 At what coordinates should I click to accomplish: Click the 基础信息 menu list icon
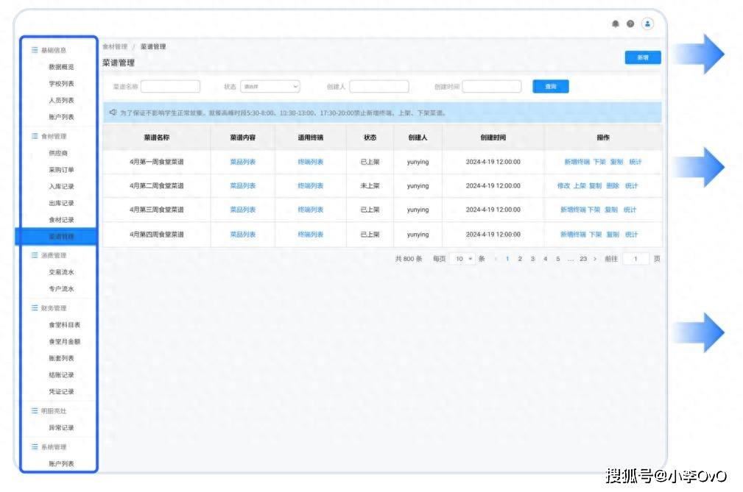pyautogui.click(x=34, y=50)
